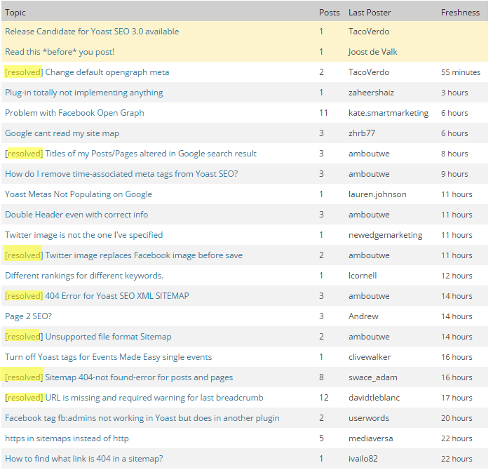The height and width of the screenshot is (470, 500).
Task: Click last poster 'davidtleblanc'
Action: tap(374, 398)
